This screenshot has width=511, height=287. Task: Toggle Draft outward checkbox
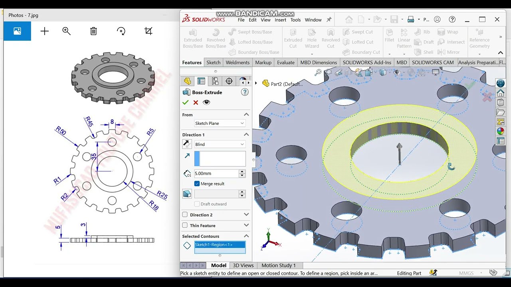(x=197, y=204)
